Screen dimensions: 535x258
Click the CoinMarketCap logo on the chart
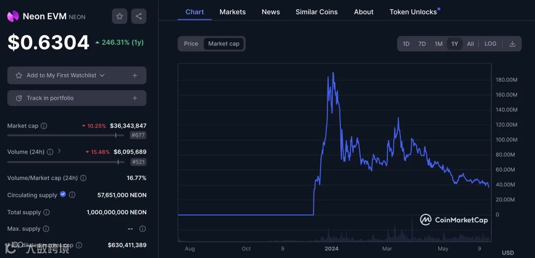point(454,220)
